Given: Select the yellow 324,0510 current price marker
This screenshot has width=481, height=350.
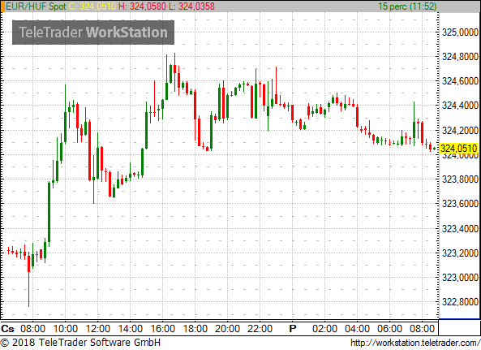Looking at the screenshot, I should (458, 149).
